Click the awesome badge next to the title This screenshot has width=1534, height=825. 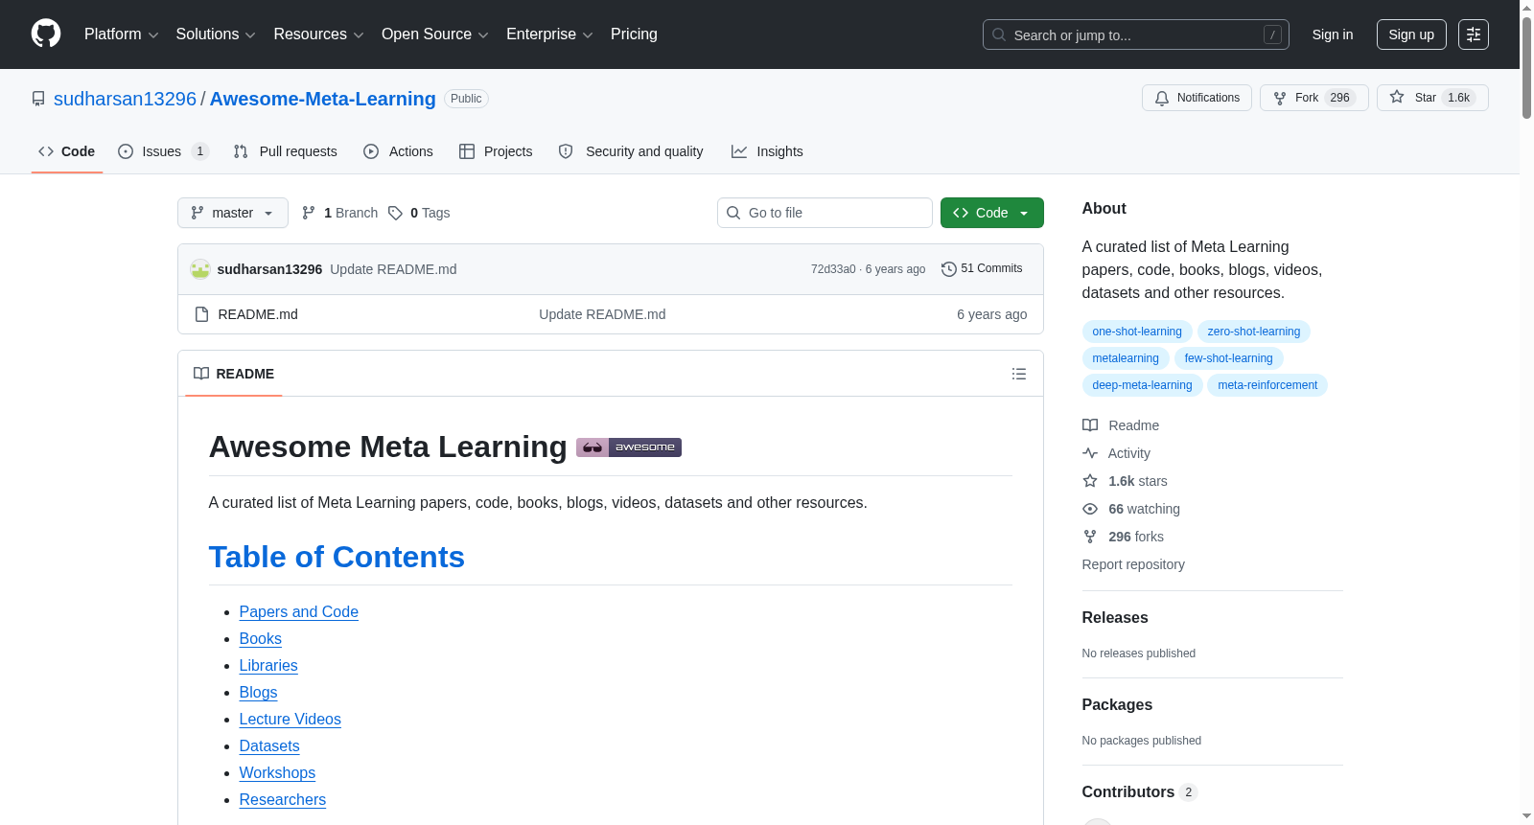click(x=629, y=447)
